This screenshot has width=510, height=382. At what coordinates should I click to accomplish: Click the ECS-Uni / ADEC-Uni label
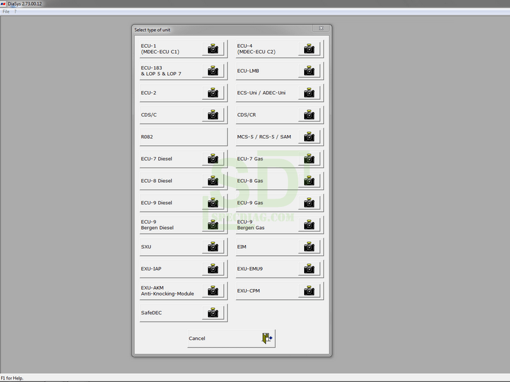261,93
